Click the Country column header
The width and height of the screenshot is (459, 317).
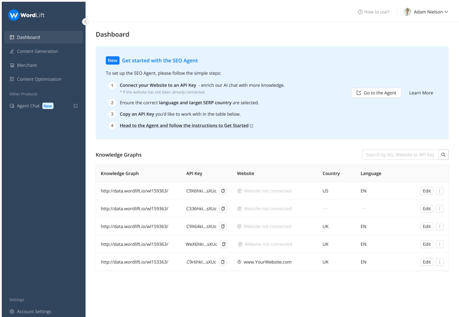coord(331,173)
